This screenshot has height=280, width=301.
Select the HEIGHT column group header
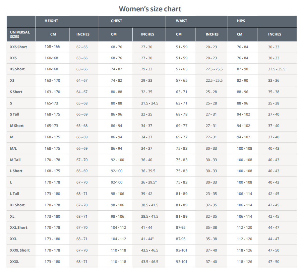[x=51, y=21]
